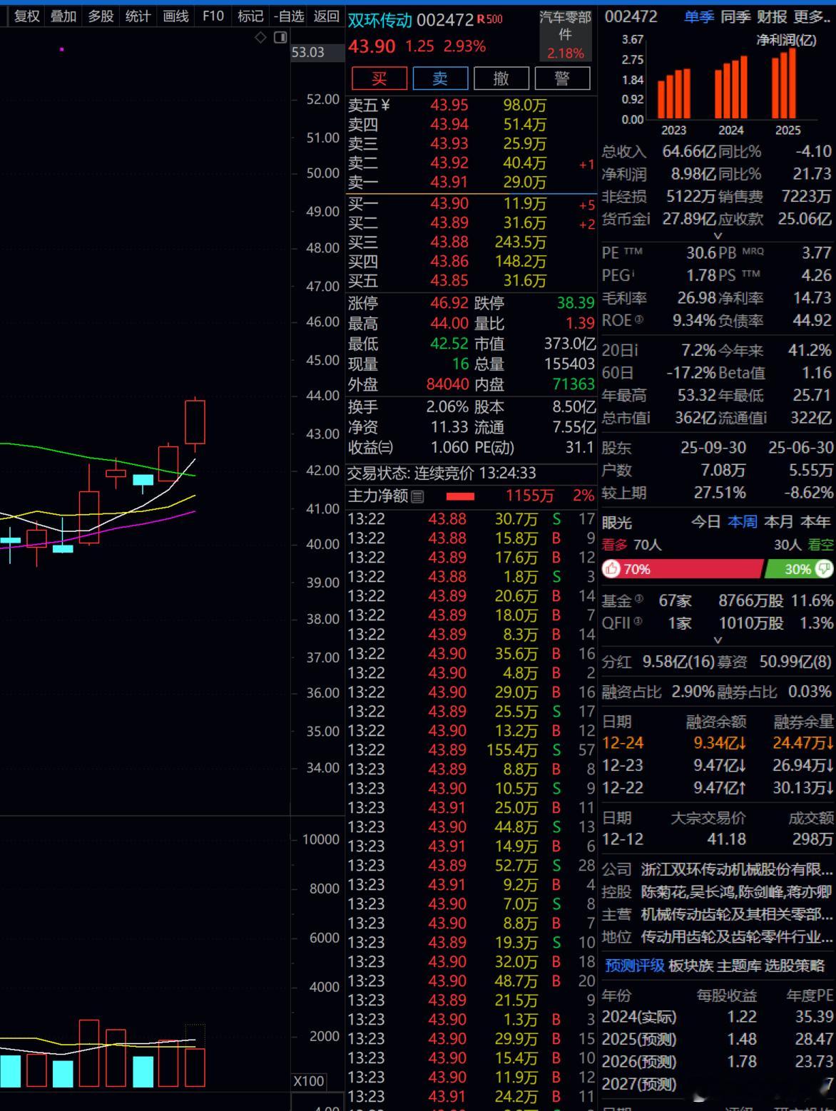Click the 2025(预测) forecast row
This screenshot has height=1111, width=836.
pyautogui.click(x=718, y=1039)
